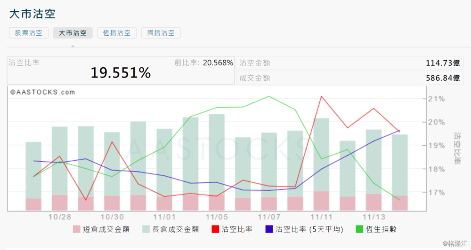Click the red line peak at 11/11
This screenshot has width=471, height=250.
321,96
